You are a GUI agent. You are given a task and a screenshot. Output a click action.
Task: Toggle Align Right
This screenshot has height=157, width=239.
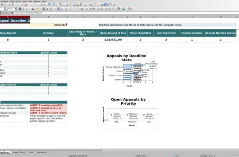pyautogui.click(x=51, y=9)
